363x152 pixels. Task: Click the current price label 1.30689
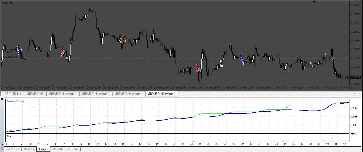[355, 77]
